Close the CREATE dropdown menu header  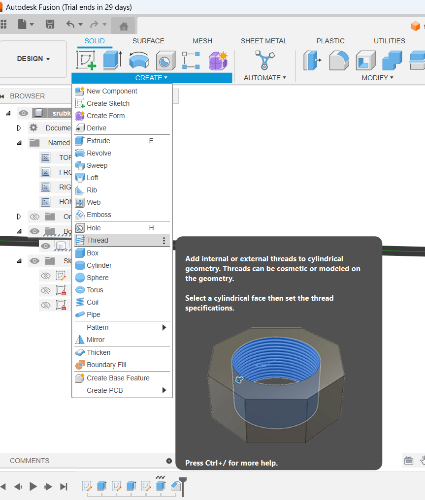click(x=152, y=78)
